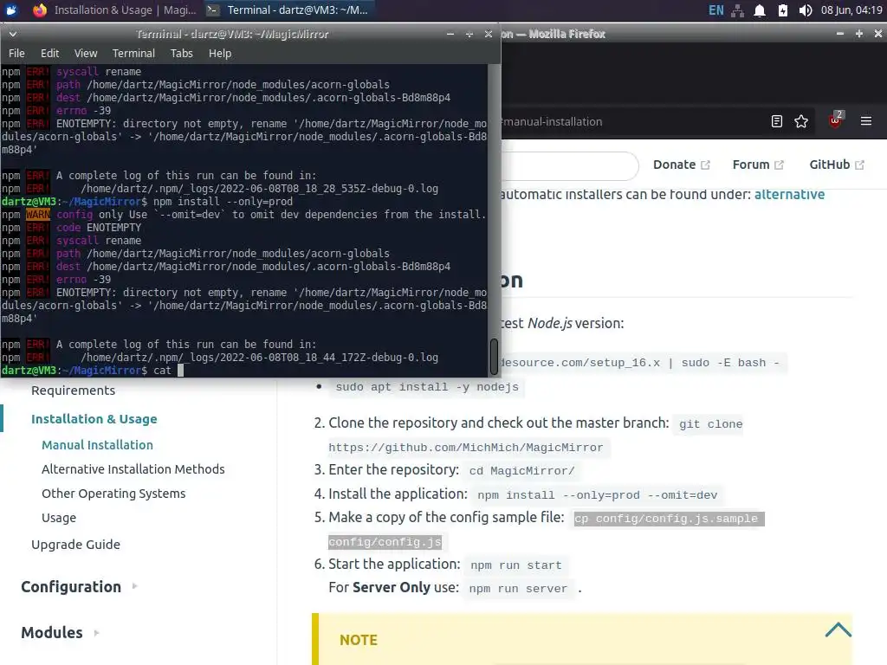The height and width of the screenshot is (665, 887).
Task: Switch to the Terminal taskbar entry
Action: click(x=288, y=10)
